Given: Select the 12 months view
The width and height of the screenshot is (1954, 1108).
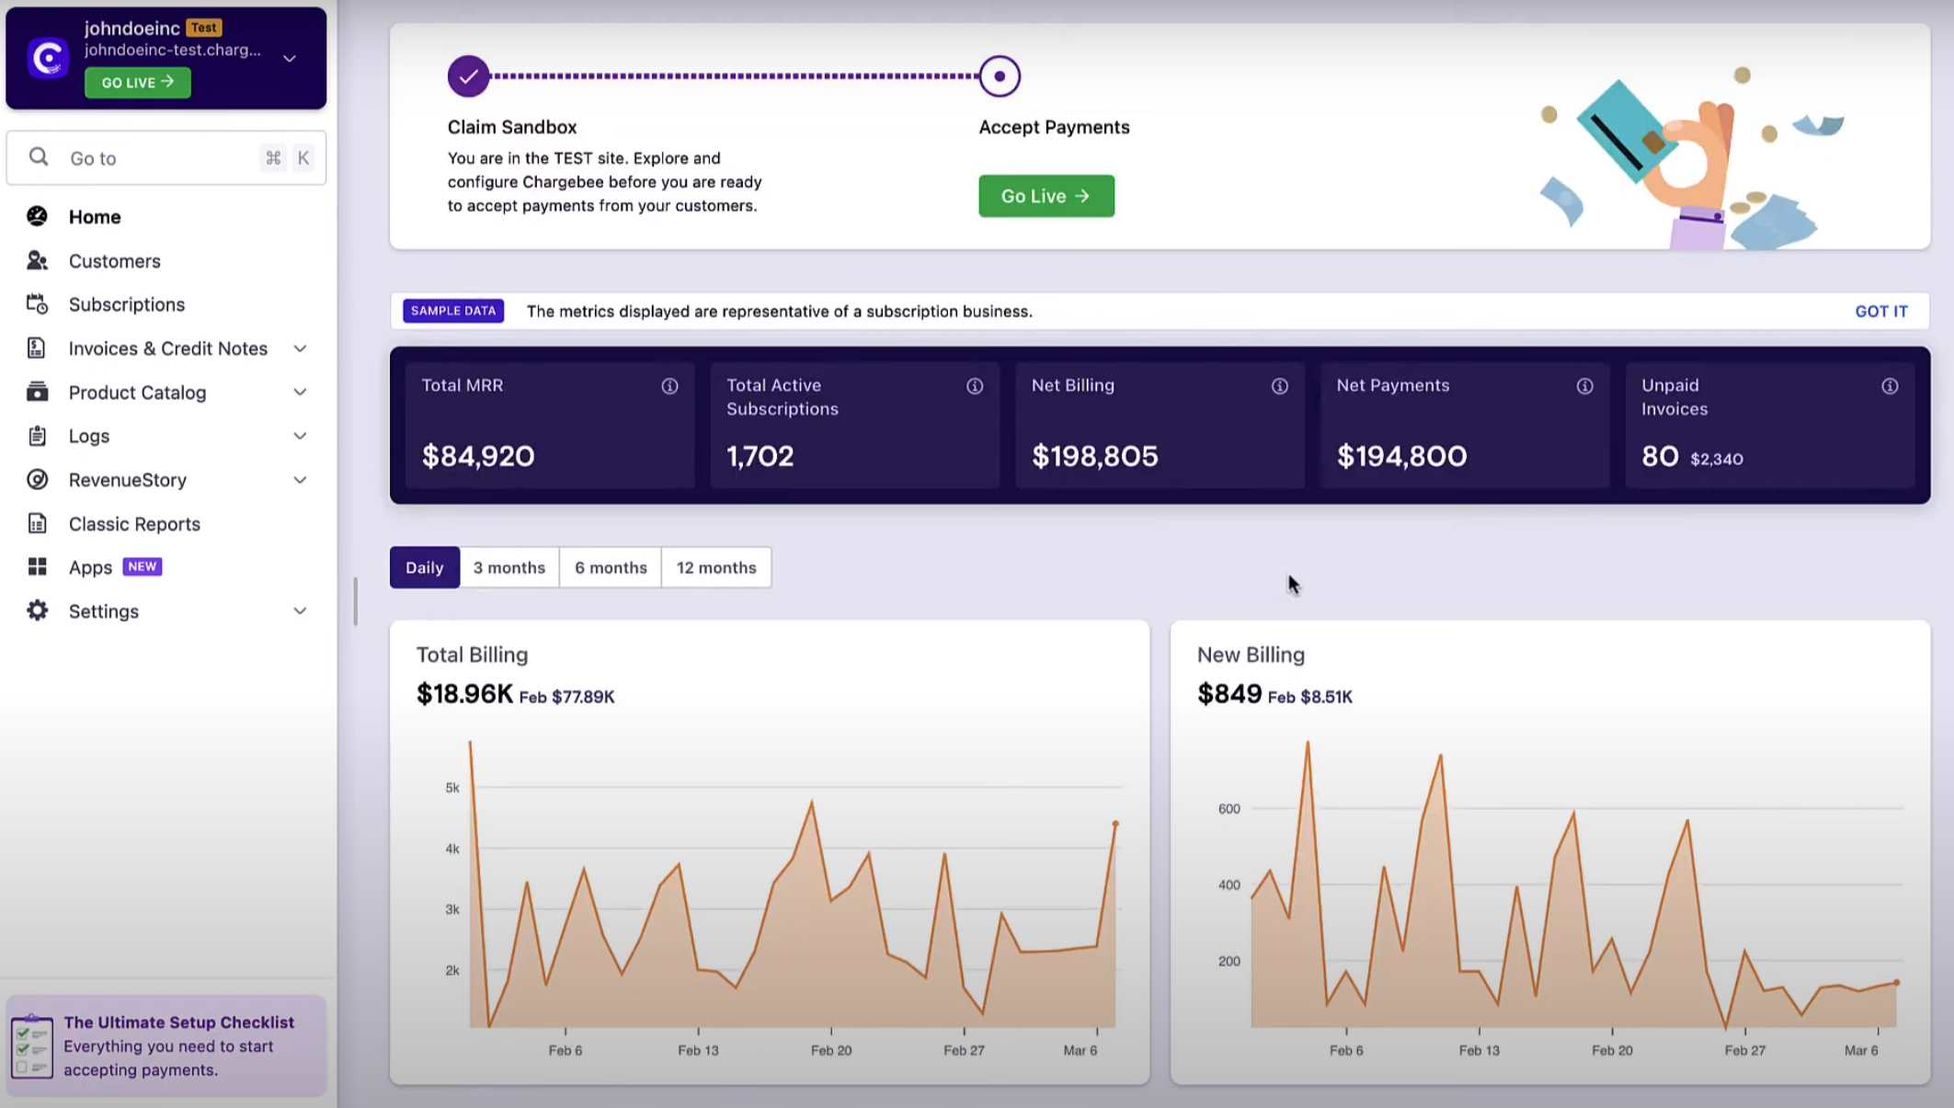Looking at the screenshot, I should click(716, 566).
